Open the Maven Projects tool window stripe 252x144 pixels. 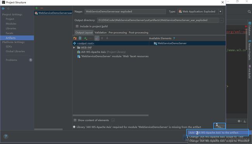[x=250, y=50]
